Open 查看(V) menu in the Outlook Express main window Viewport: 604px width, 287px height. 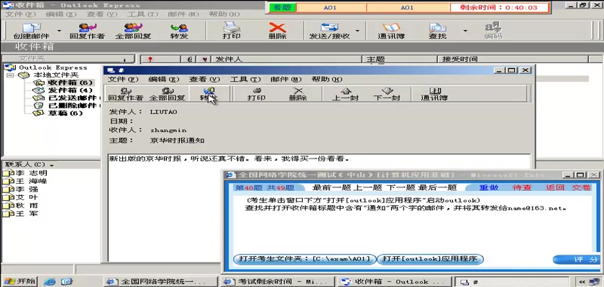[101, 14]
